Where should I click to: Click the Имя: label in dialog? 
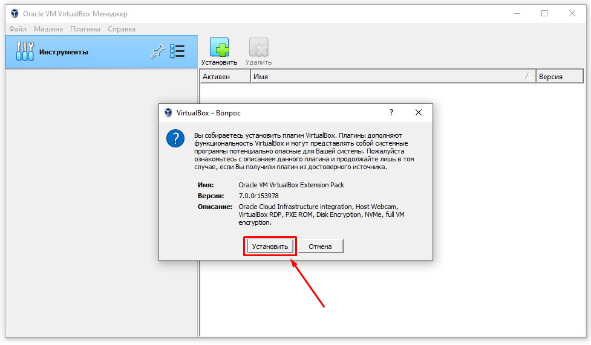(x=206, y=185)
